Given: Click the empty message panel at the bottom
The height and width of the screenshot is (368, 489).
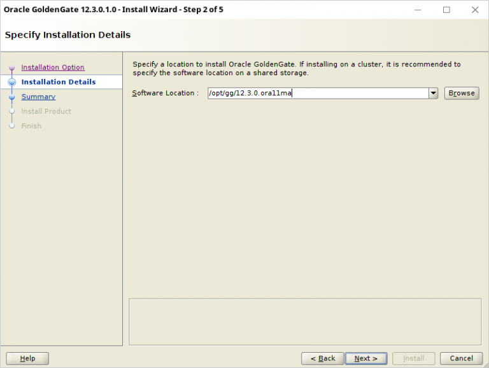Looking at the screenshot, I should click(x=305, y=322).
